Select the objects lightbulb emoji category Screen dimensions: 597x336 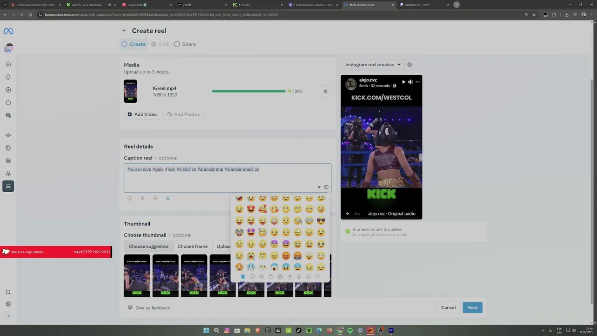[x=299, y=277]
